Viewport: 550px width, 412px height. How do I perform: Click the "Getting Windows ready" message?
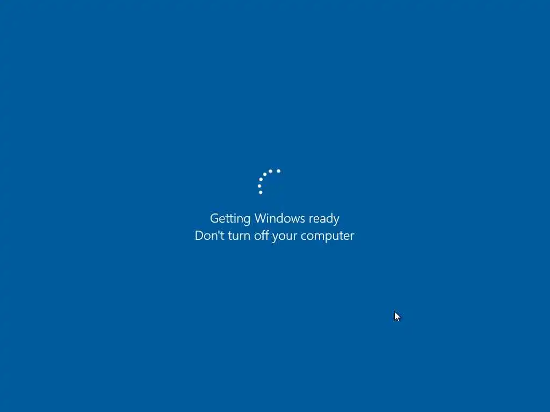click(274, 219)
